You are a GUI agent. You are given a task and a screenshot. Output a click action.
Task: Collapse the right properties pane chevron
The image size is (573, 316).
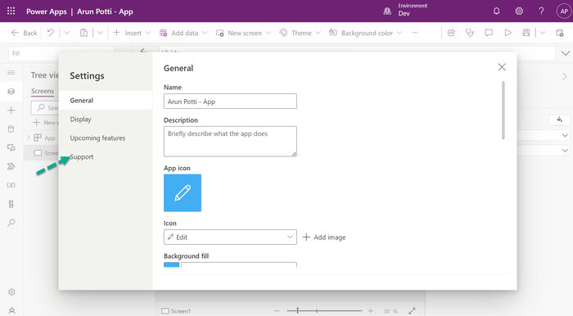565,76
